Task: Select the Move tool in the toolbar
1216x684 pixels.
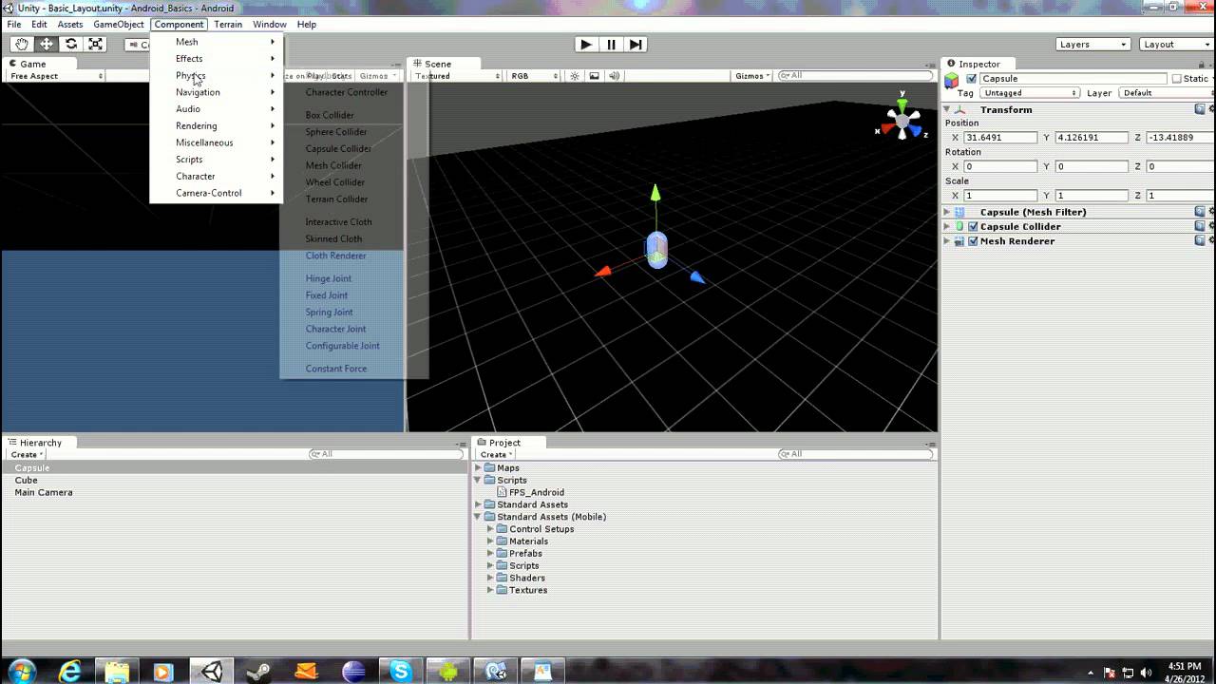Action: [46, 44]
